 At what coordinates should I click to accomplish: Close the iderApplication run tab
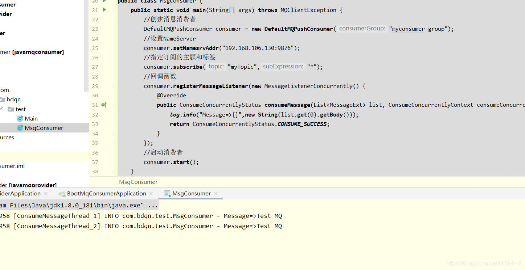[x=46, y=194]
